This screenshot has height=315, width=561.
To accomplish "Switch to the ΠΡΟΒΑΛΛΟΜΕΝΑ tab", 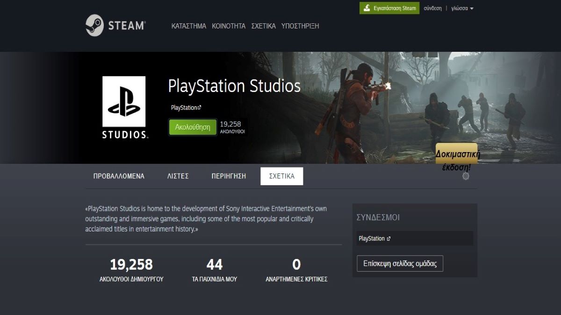I will pyautogui.click(x=119, y=176).
